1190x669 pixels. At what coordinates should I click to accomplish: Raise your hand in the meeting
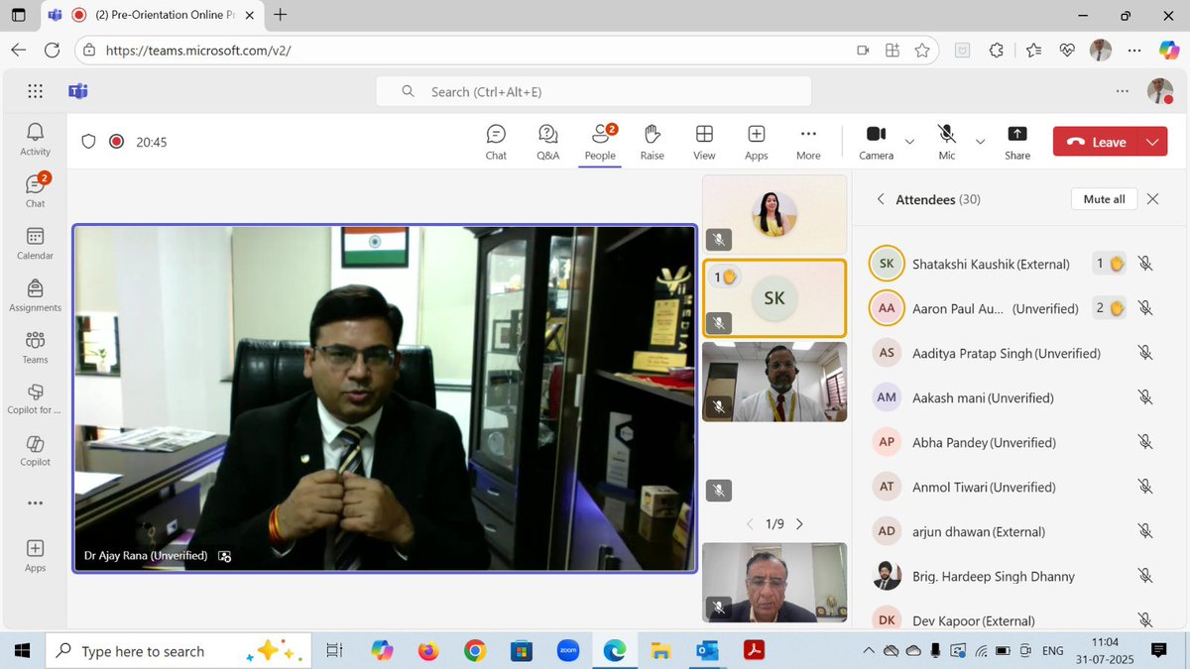pos(652,142)
